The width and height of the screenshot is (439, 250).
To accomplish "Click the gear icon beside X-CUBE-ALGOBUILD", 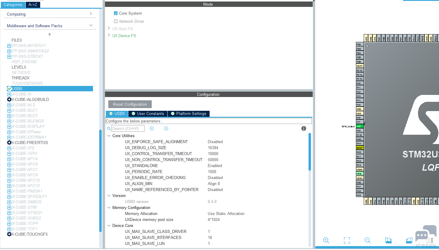I will [x=9, y=99].
